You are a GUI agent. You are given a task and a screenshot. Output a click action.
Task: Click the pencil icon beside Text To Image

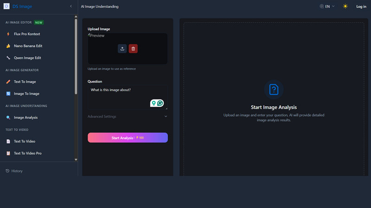tap(8, 82)
